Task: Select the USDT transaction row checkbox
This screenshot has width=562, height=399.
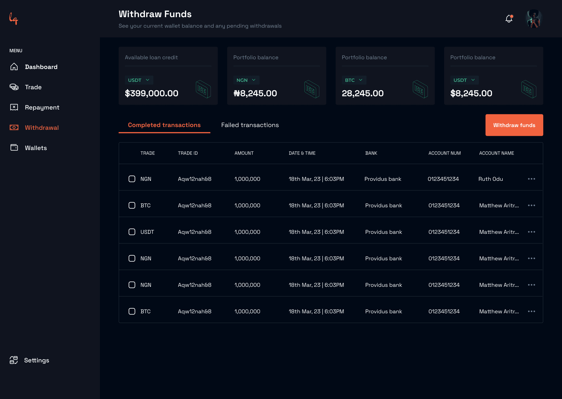Action: [x=132, y=232]
